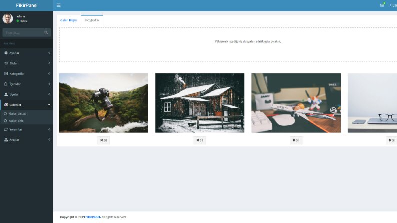The width and height of the screenshot is (397, 223).
Task: Click the Yorumlar speech bubble icon
Action: [6, 129]
